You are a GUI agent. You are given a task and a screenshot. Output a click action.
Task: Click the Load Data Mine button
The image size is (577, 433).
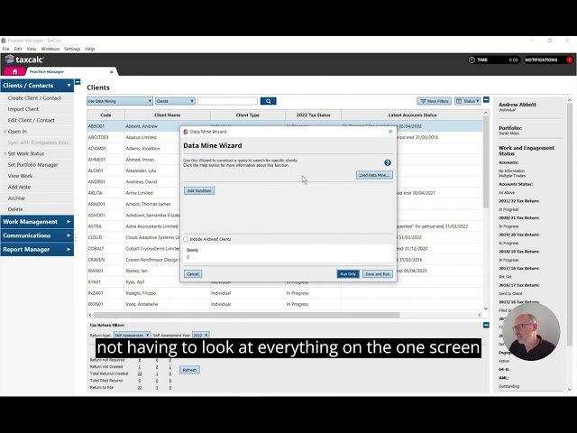374,175
